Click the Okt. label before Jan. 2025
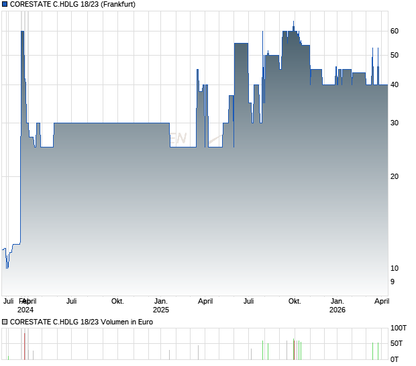 pyautogui.click(x=117, y=302)
